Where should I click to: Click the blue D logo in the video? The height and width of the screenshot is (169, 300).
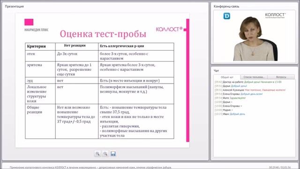pos(227,16)
